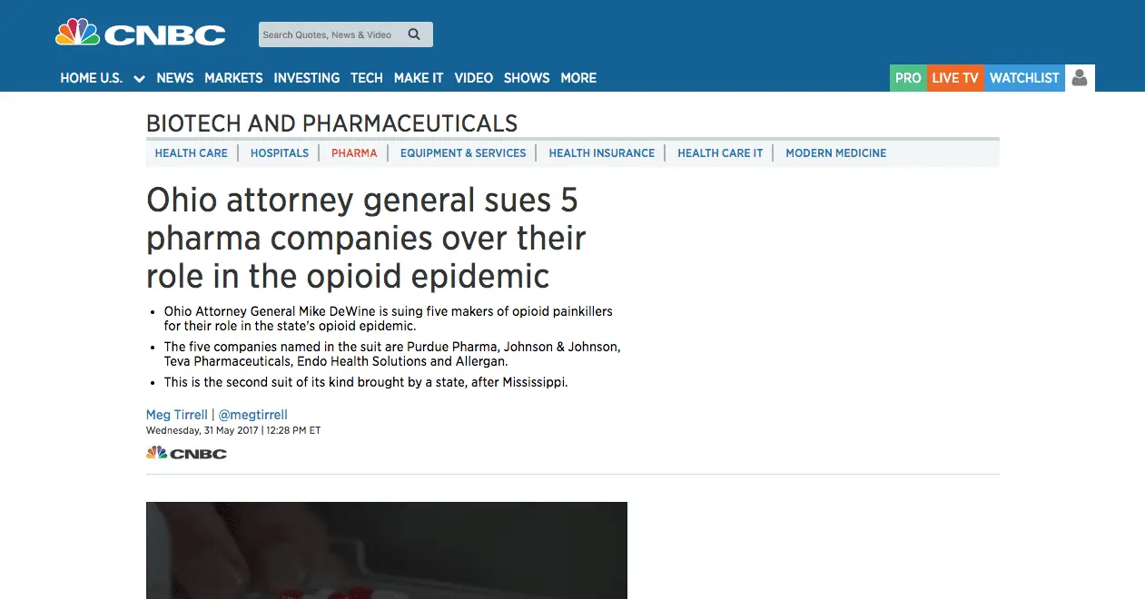Screen dimensions: 1145x599
Task: Play the article video thumbnail
Action: pyautogui.click(x=387, y=550)
